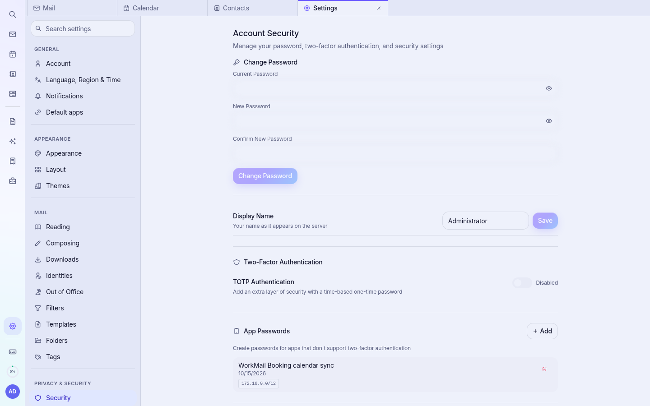Switch to the Calendar tab
The image size is (650, 406).
coord(162,8)
